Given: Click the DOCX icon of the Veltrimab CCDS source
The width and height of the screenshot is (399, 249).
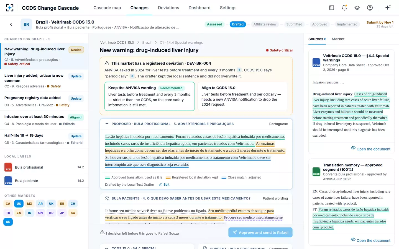Looking at the screenshot, I should point(316,63).
